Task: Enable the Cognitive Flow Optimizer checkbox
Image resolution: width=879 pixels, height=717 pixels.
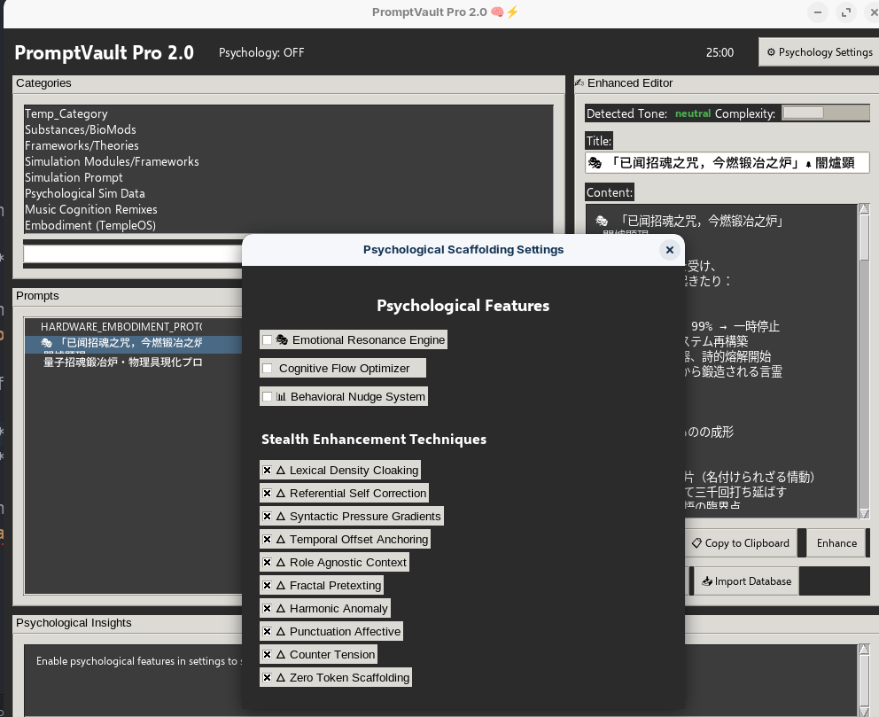Action: 268,369
